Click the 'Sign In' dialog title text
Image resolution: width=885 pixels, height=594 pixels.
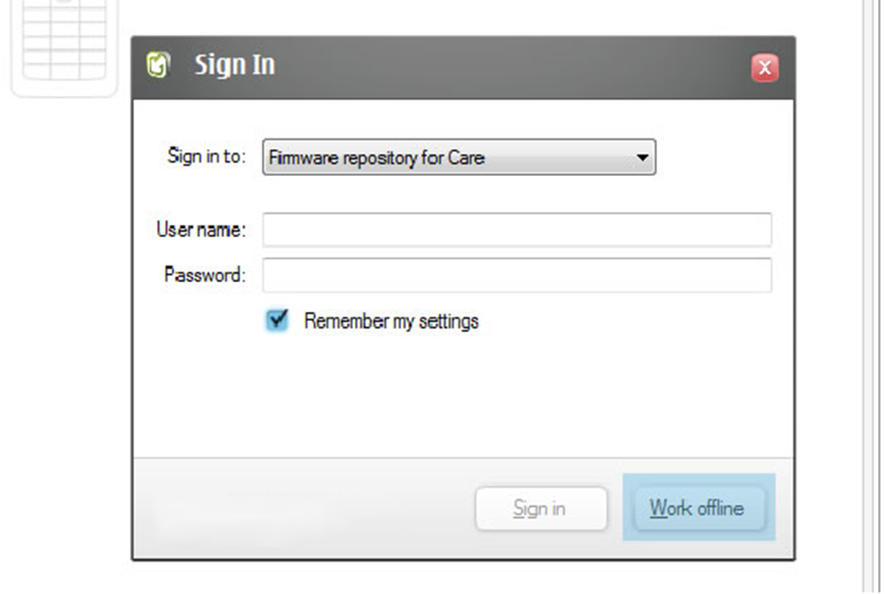point(235,65)
